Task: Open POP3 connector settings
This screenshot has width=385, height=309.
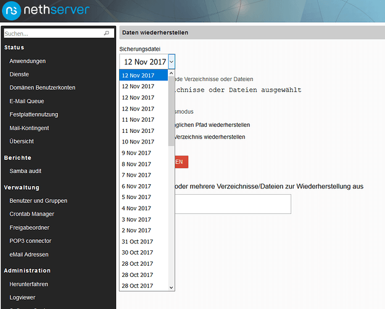Action: click(30, 241)
